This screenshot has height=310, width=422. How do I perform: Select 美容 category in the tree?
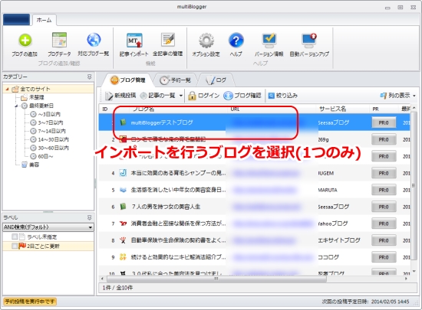coord(34,165)
